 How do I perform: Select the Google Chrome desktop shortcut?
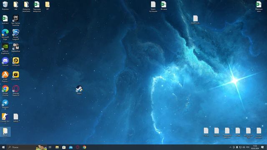point(5,91)
